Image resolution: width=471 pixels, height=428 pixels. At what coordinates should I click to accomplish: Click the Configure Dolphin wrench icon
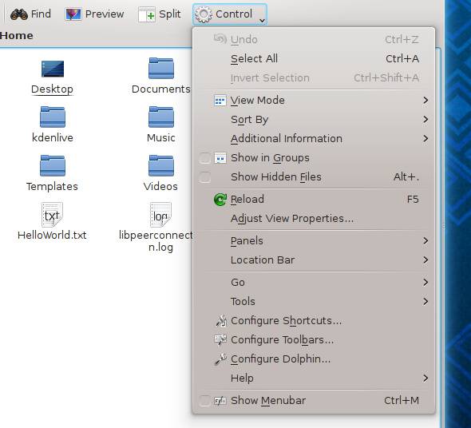(x=221, y=359)
